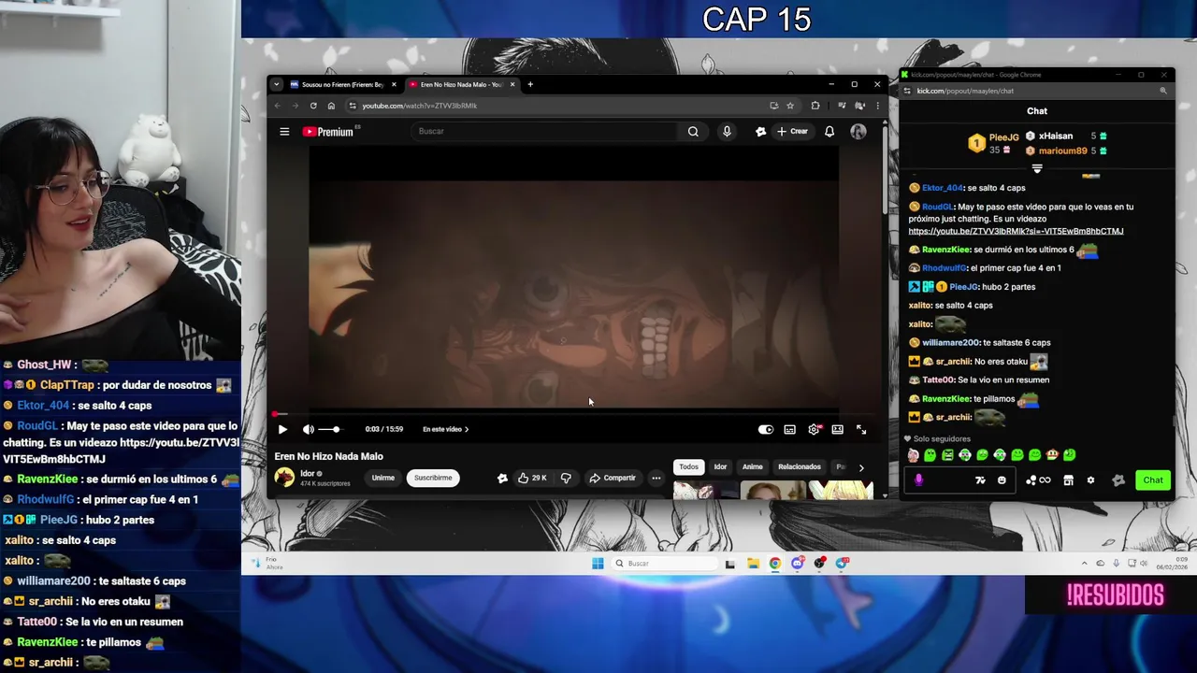
Task: Open the emoji picker in Kick chat
Action: click(1002, 480)
